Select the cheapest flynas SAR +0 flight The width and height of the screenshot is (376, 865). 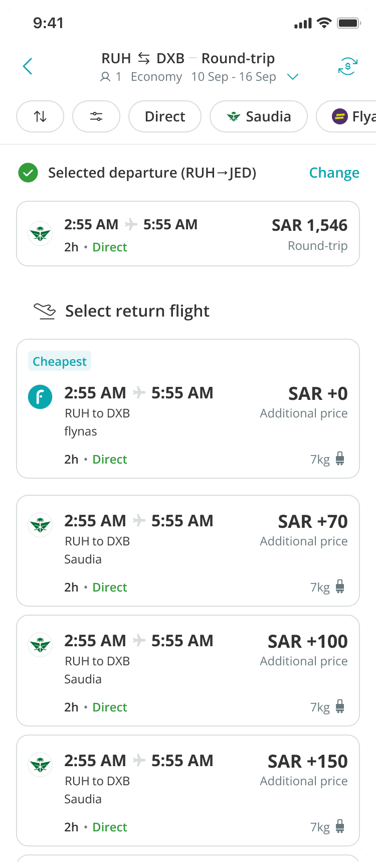click(188, 409)
